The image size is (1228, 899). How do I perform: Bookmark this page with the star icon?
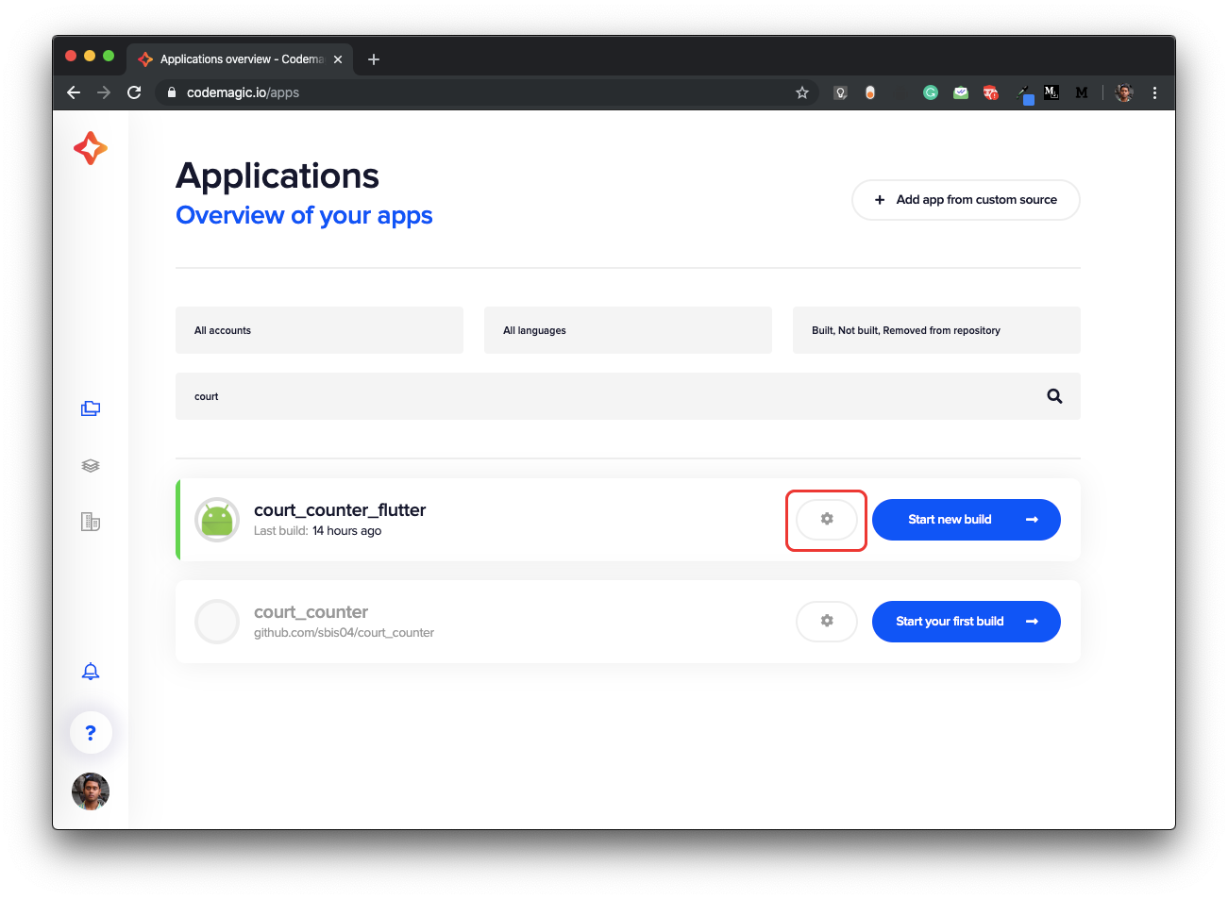pyautogui.click(x=802, y=92)
